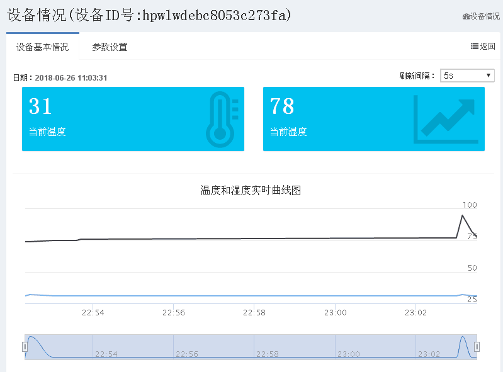Click the dashboard icon beside 设备情况 breadcrumb

tap(466, 16)
